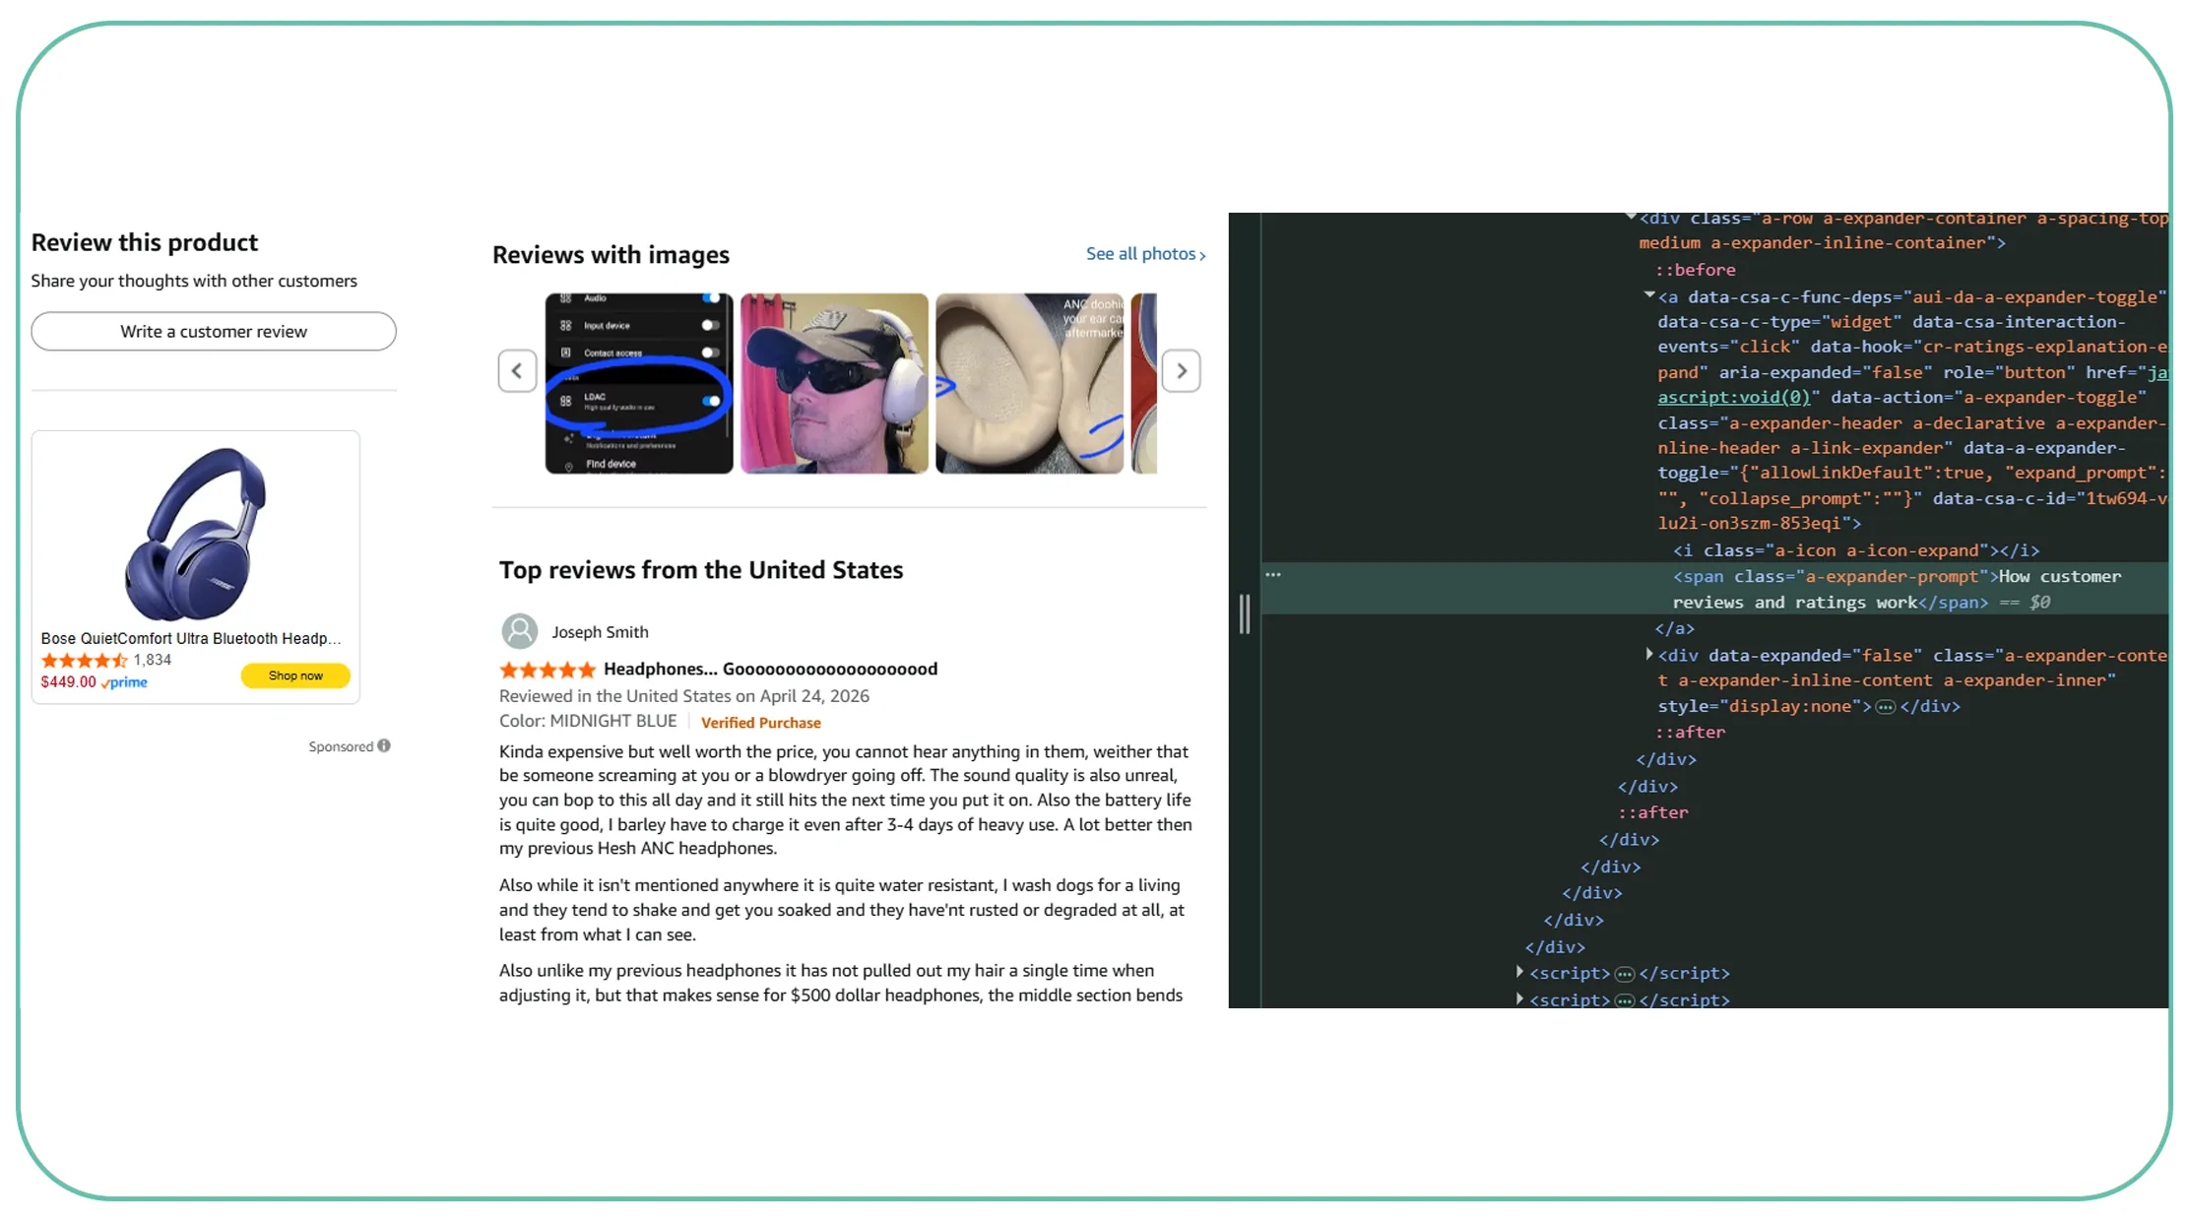Expand the div with data-expanded="false"
The height and width of the screenshot is (1221, 2189).
(x=1648, y=654)
